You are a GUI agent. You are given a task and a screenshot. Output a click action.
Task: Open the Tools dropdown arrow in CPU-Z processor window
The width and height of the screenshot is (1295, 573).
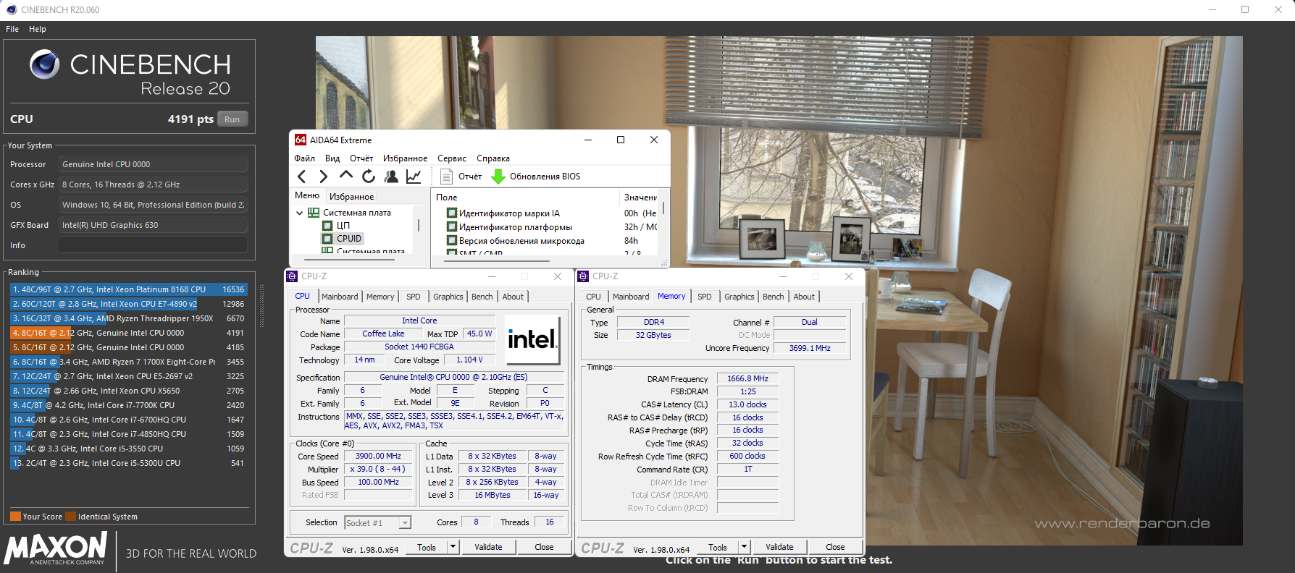point(453,547)
